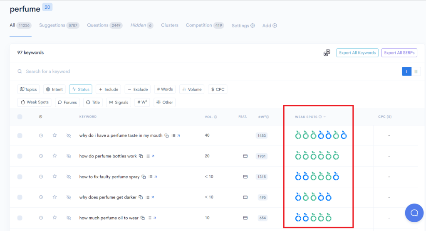This screenshot has height=231, width=426.
Task: Hide the keyword 'why do i have a perfume taste'
Action: pyautogui.click(x=69, y=135)
